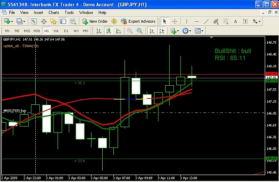Open the Strategy Tester magnifier icon

(73, 21)
